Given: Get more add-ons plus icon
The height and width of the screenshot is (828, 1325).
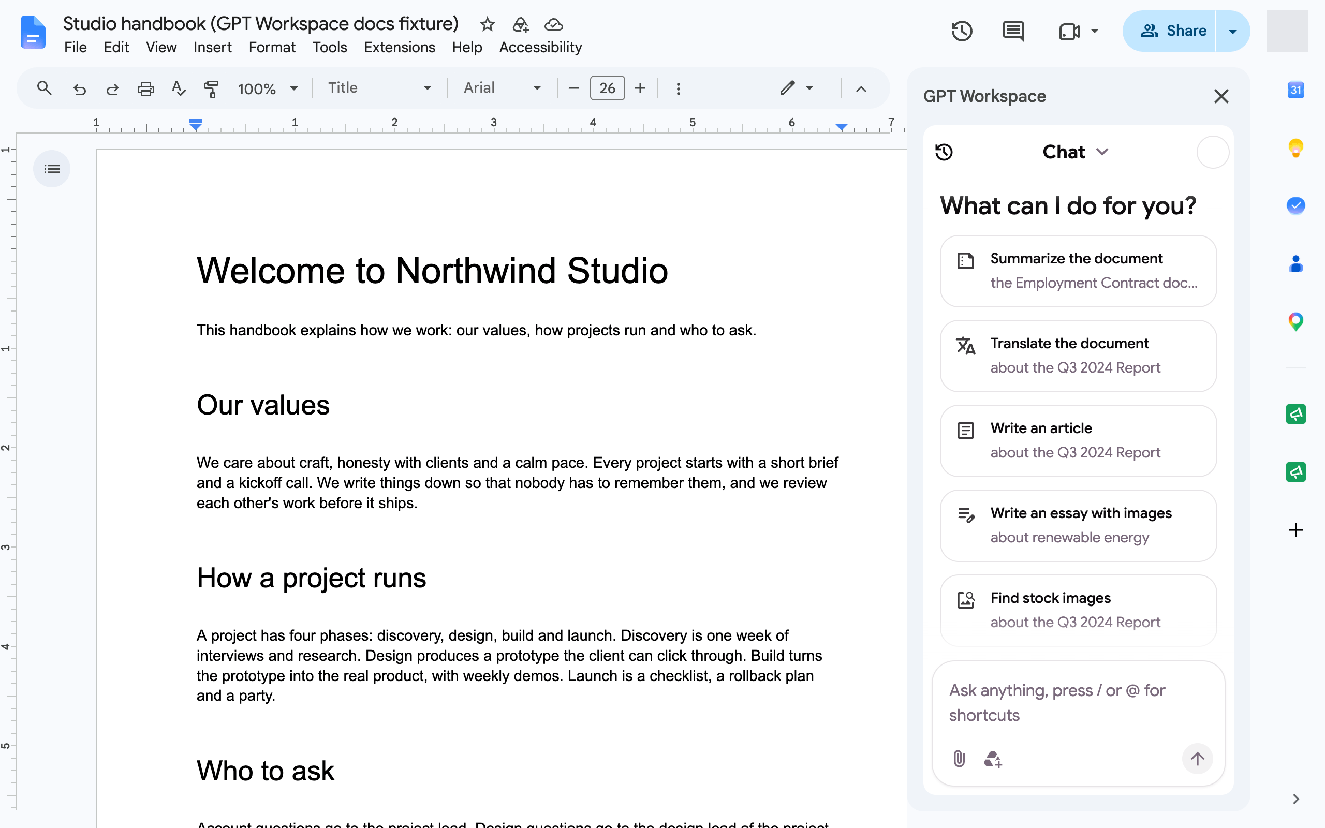Looking at the screenshot, I should [x=1295, y=529].
